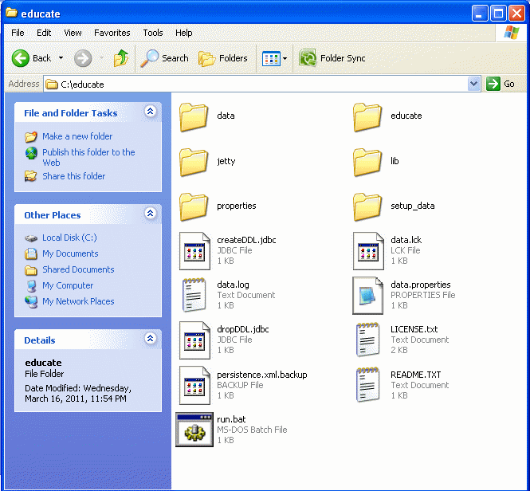Select the README.TXT file icon
Viewport: 530px width, 491px height.
pyautogui.click(x=367, y=385)
